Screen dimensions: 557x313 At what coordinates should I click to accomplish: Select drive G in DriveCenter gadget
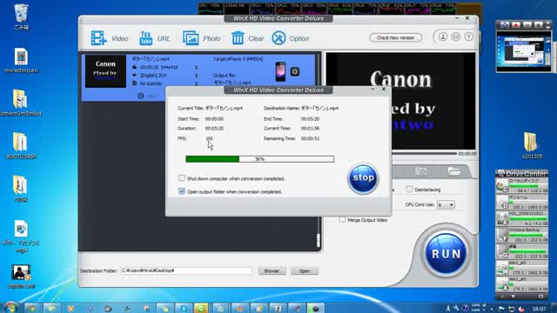click(x=522, y=251)
